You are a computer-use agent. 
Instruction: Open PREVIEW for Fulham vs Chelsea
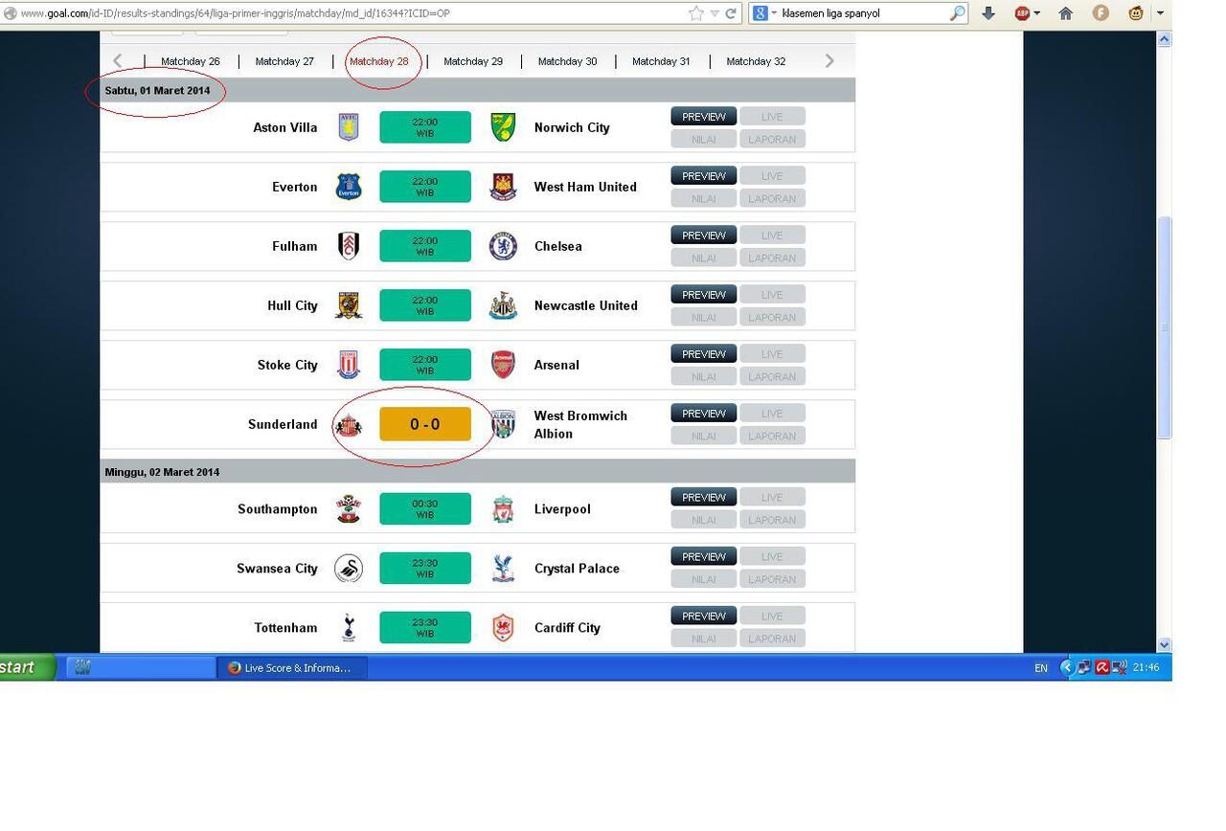click(x=704, y=236)
